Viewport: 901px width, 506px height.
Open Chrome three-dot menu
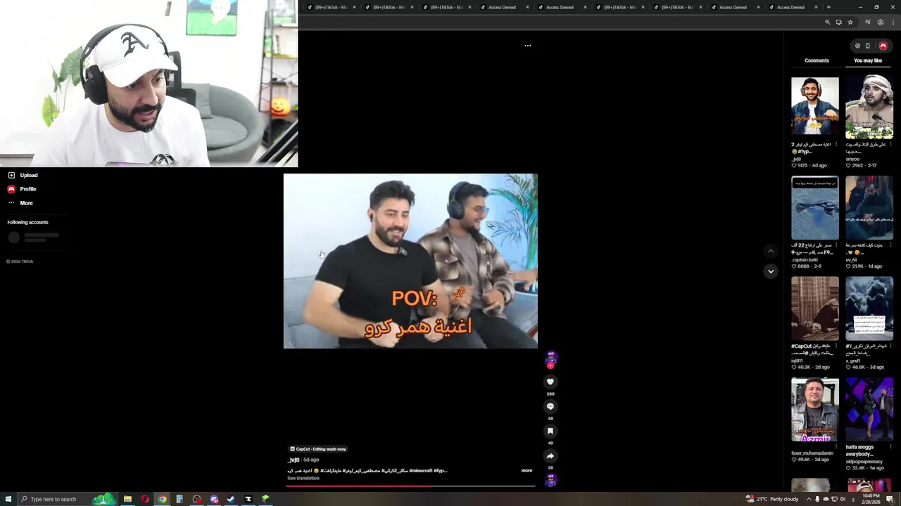click(892, 22)
